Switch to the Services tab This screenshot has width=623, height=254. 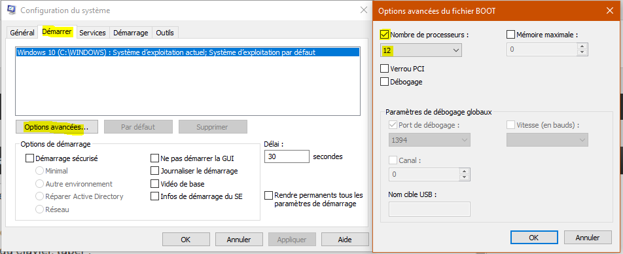[x=92, y=33]
